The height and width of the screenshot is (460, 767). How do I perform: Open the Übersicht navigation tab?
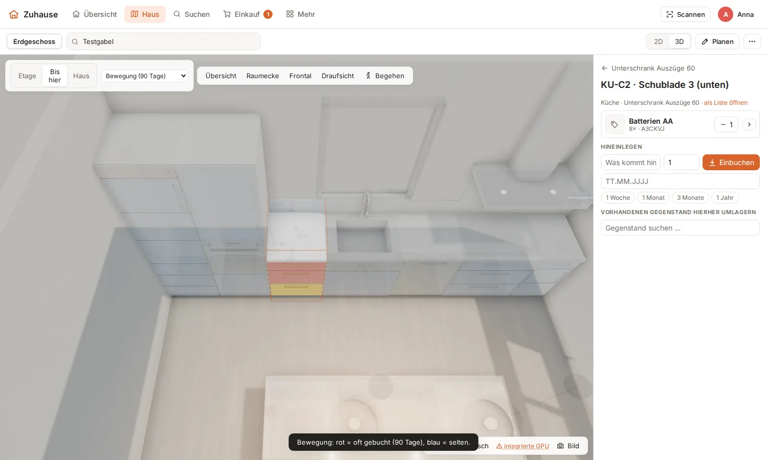coord(95,14)
